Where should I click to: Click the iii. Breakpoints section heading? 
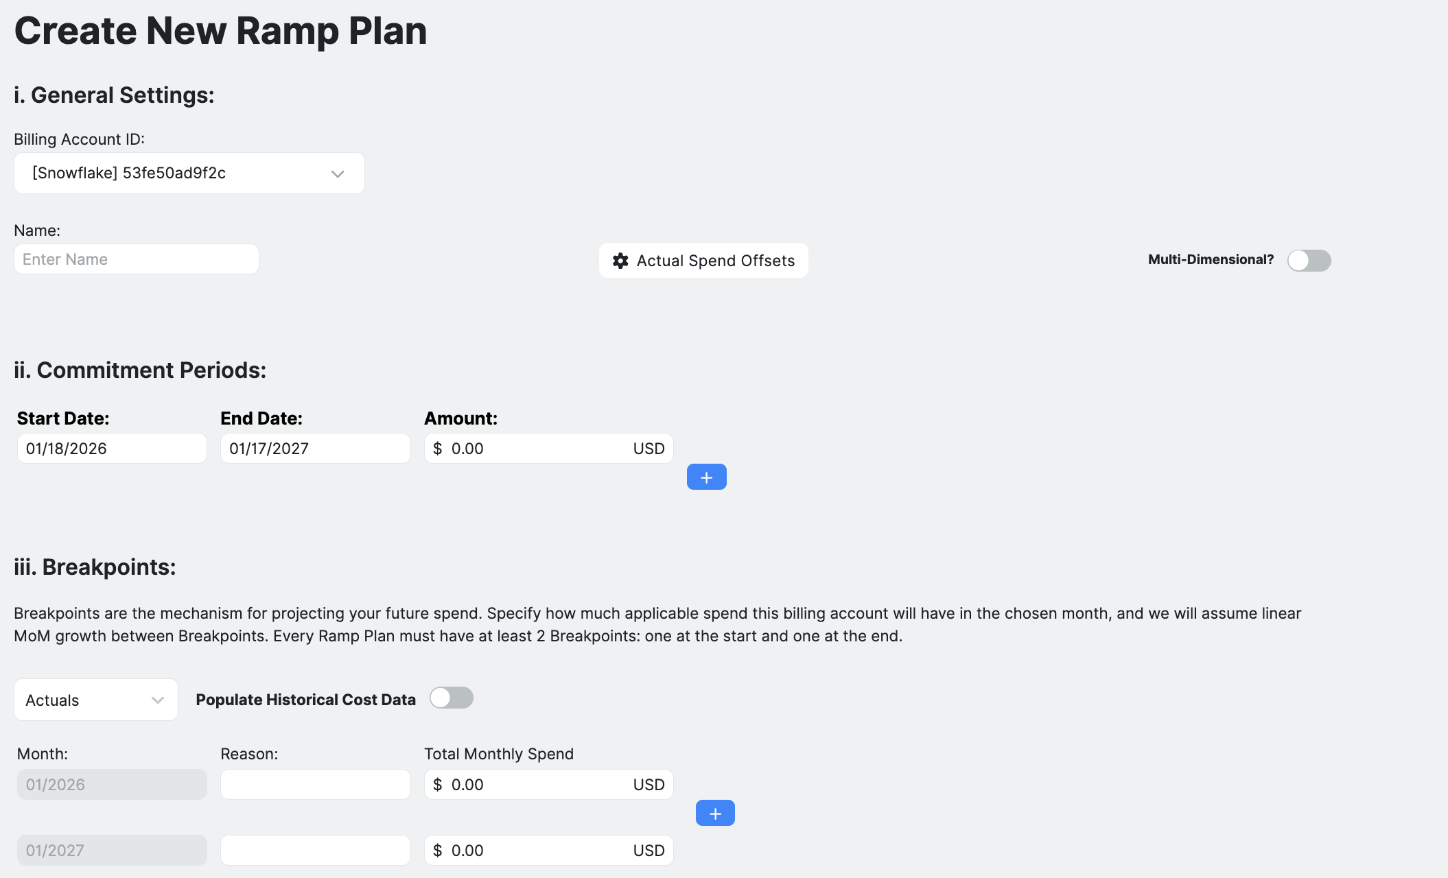pos(94,568)
